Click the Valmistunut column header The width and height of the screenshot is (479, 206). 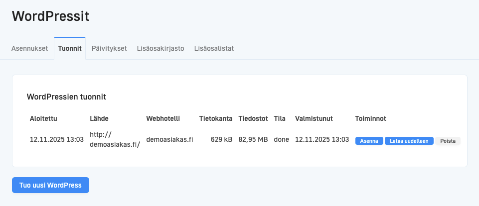point(314,119)
